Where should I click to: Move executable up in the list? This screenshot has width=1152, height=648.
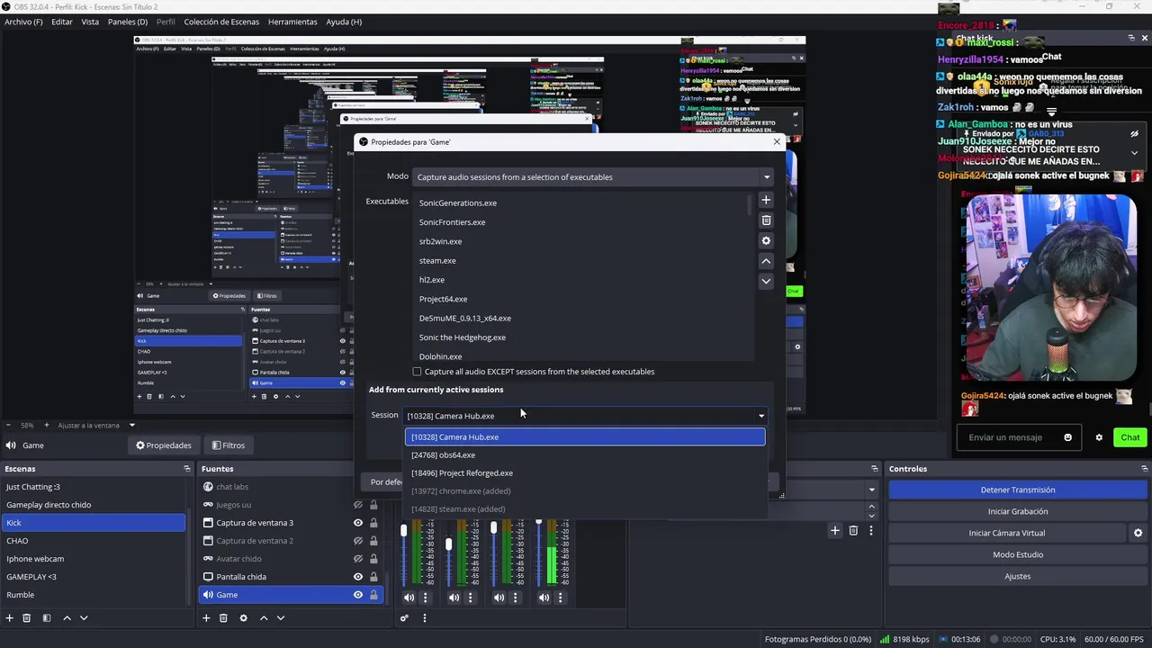coord(766,261)
